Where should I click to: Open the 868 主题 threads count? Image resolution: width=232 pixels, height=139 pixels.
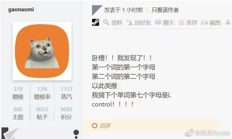click(18, 113)
